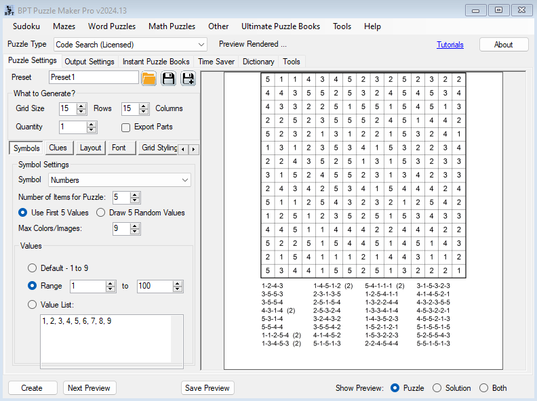
Task: Click the BPT app icon in title bar
Action: pyautogui.click(x=8, y=10)
